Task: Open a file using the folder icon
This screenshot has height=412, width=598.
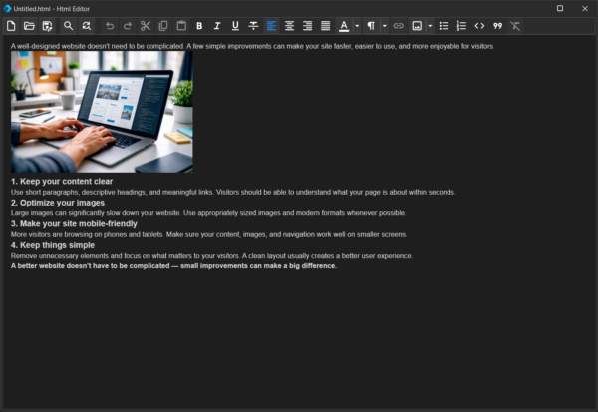Action: (x=29, y=26)
